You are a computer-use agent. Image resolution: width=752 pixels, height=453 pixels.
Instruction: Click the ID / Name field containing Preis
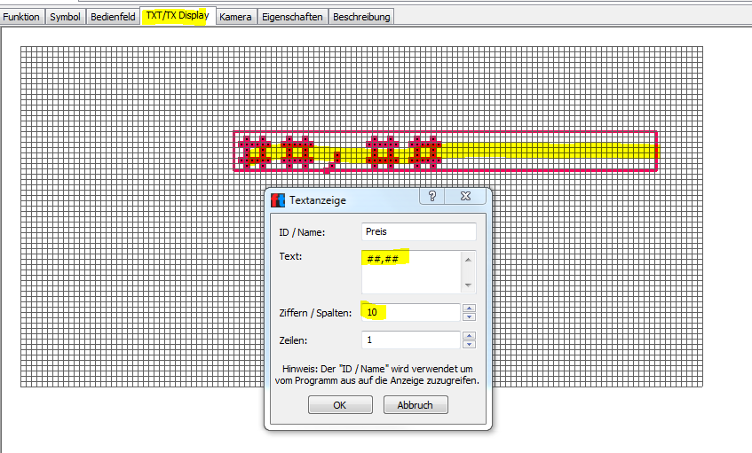point(418,231)
